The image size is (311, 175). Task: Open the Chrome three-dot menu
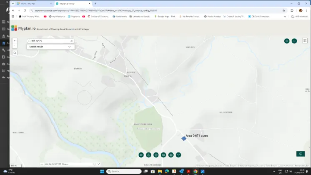tap(306, 10)
